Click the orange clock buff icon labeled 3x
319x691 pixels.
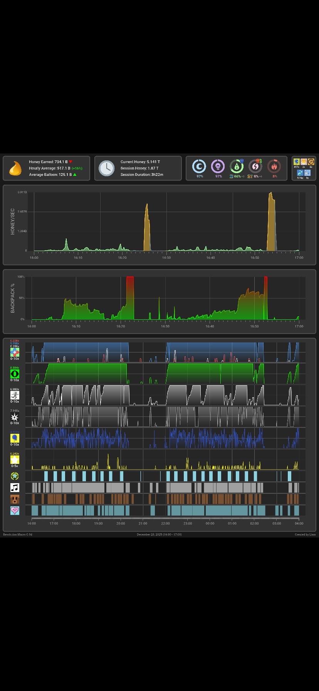[311, 162]
